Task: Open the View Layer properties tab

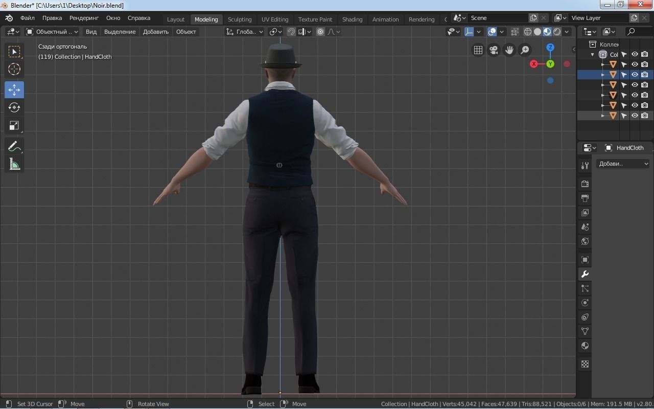Action: point(585,212)
